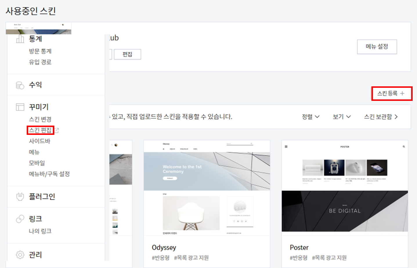This screenshot has height=268, width=417.
Task: Go to 유입 경로
Action: [x=40, y=62]
